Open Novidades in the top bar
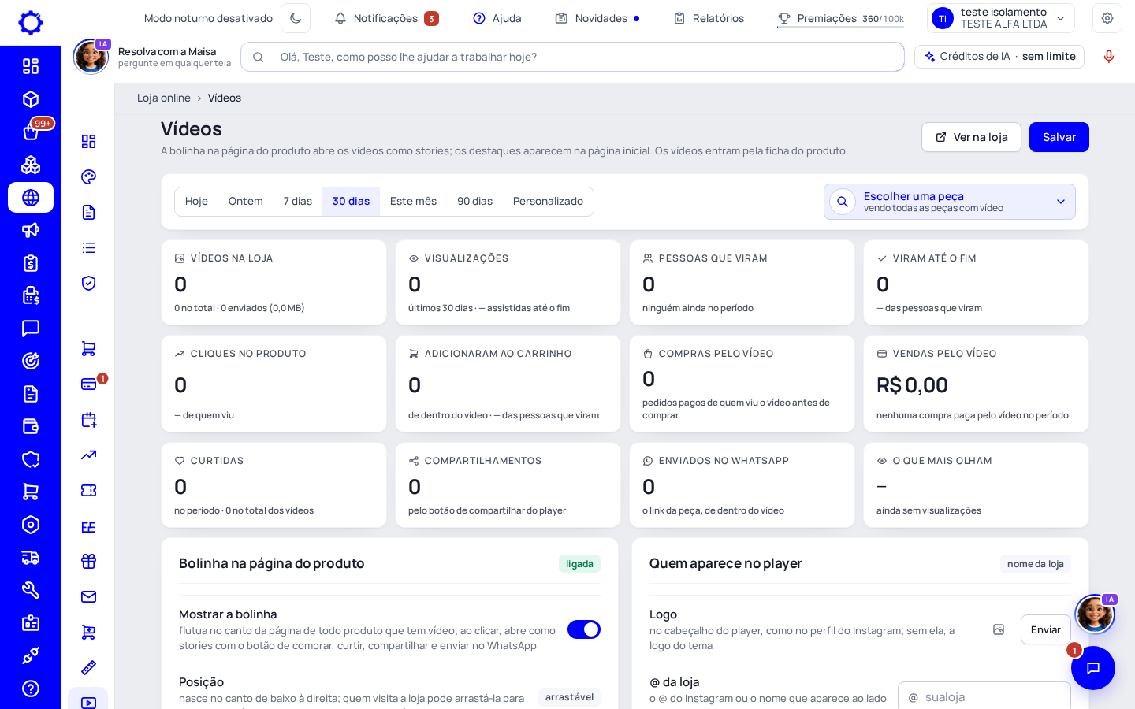This screenshot has width=1135, height=709. (x=597, y=18)
